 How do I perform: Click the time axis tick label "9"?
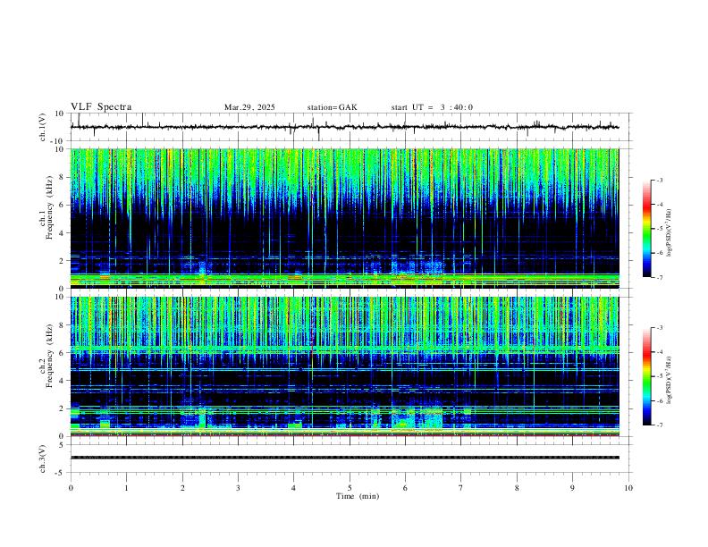572,488
